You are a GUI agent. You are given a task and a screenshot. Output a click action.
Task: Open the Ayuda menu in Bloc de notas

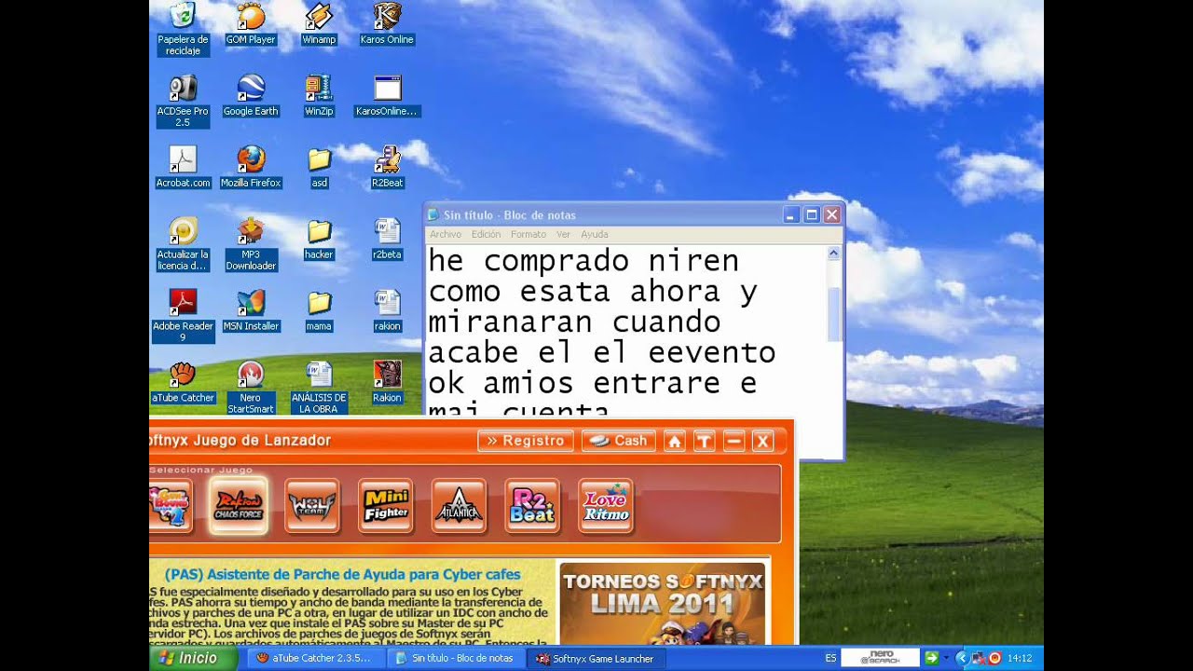point(595,235)
